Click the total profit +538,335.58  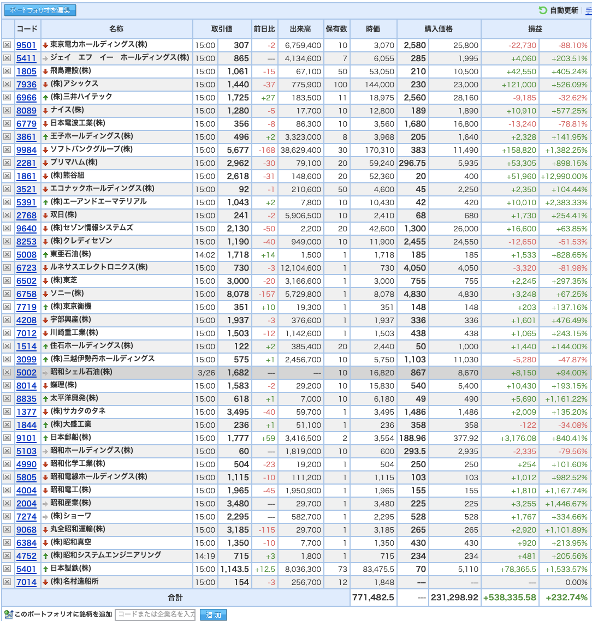click(510, 597)
